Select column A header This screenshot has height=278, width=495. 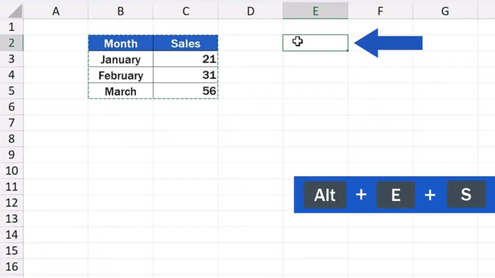(56, 11)
